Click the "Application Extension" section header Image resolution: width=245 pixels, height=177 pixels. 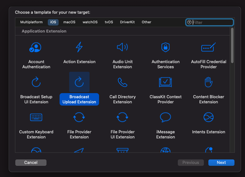tap(44, 31)
